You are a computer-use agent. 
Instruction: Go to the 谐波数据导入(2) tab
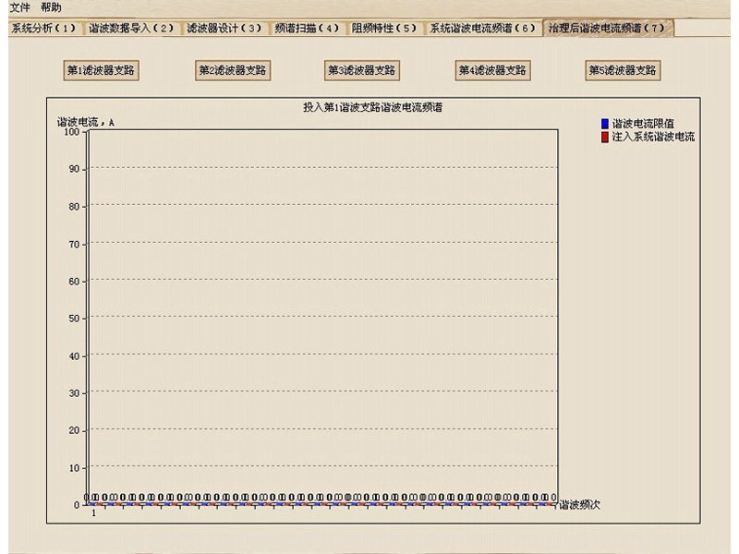(x=131, y=29)
